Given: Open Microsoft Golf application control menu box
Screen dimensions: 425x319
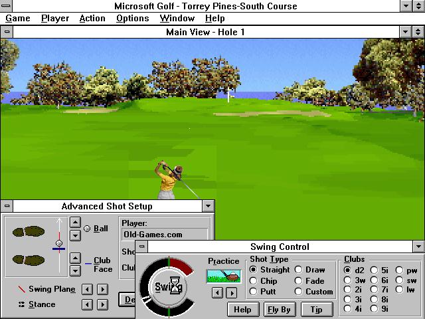Looking at the screenshot, I should pos(6,6).
